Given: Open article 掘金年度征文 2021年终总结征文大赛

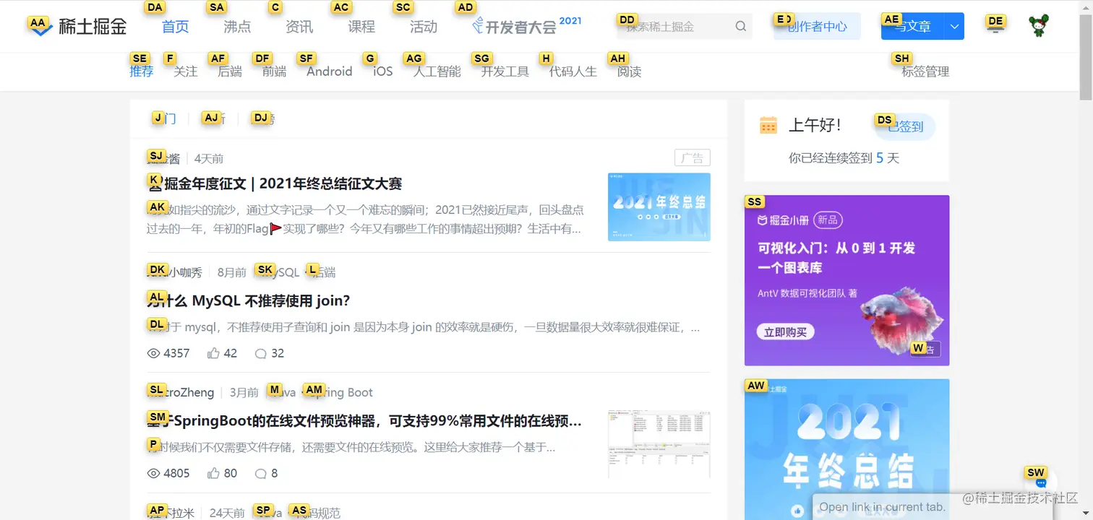Looking at the screenshot, I should coord(275,183).
